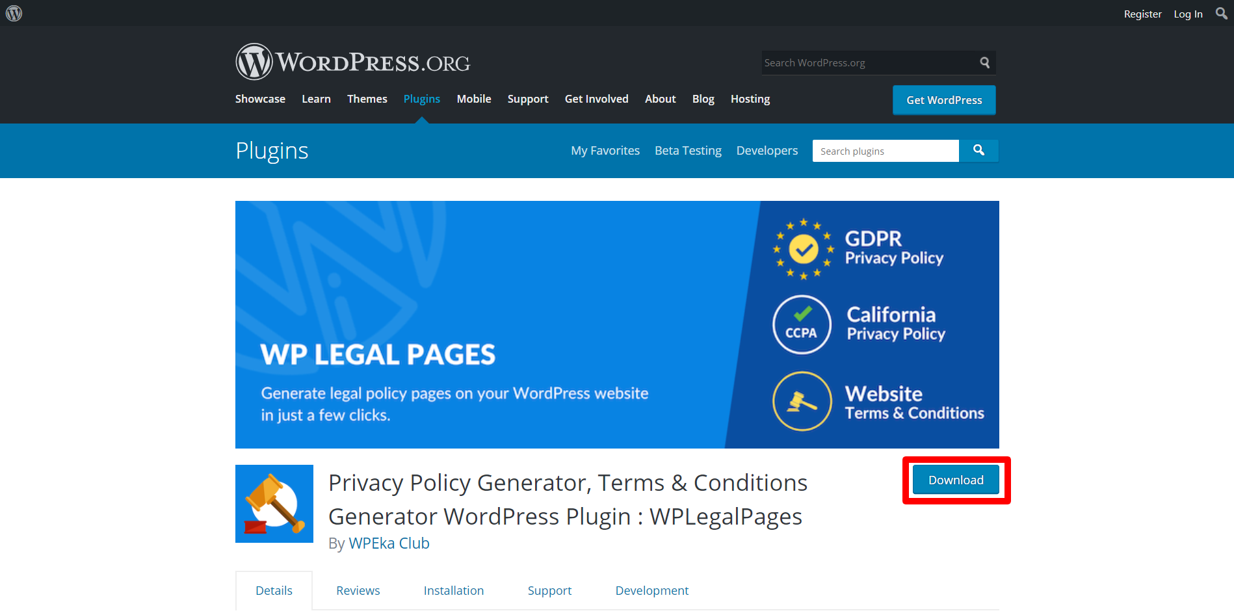This screenshot has width=1234, height=613.
Task: Open Developers link
Action: [x=767, y=150]
